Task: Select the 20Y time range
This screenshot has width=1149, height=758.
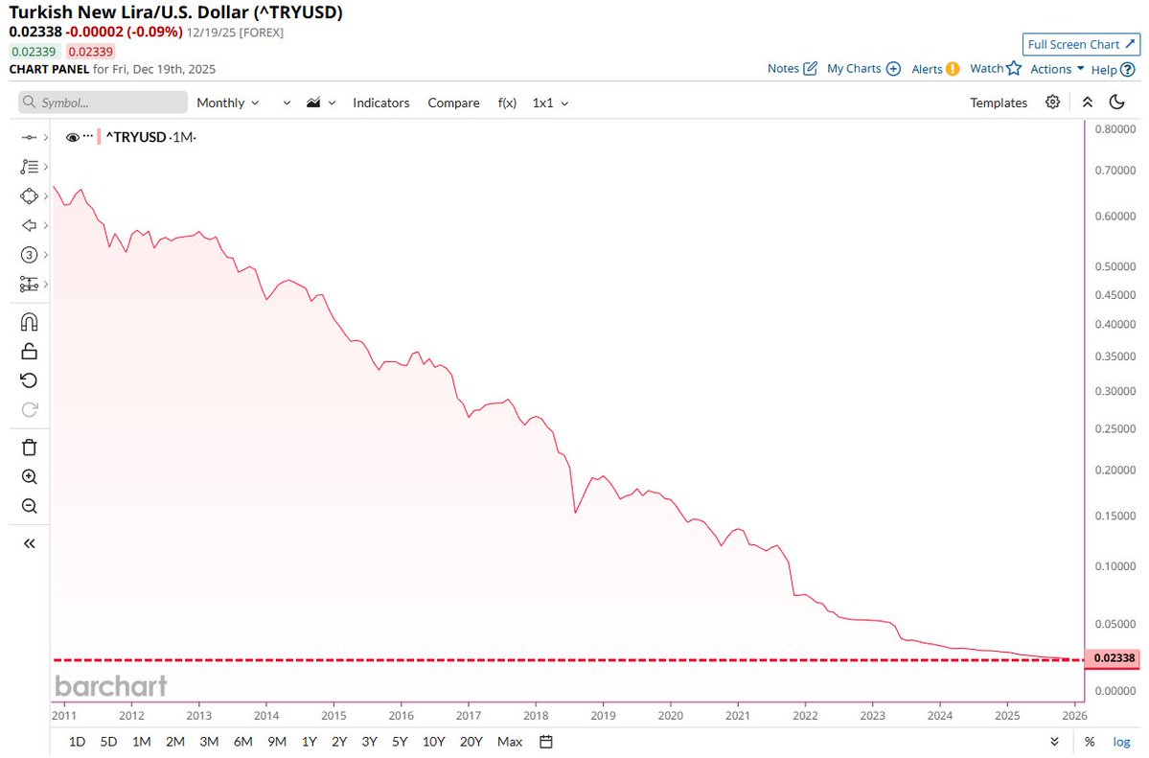Action: tap(471, 742)
